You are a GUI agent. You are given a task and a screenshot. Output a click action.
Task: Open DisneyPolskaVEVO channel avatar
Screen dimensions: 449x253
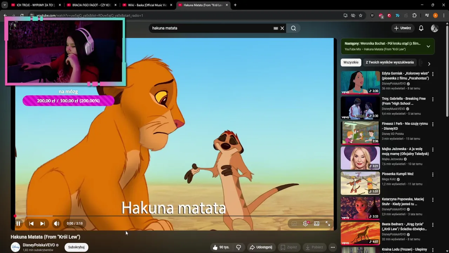point(15,247)
